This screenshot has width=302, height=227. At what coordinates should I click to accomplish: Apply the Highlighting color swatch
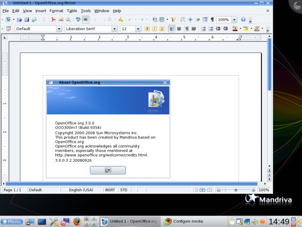pos(246,29)
